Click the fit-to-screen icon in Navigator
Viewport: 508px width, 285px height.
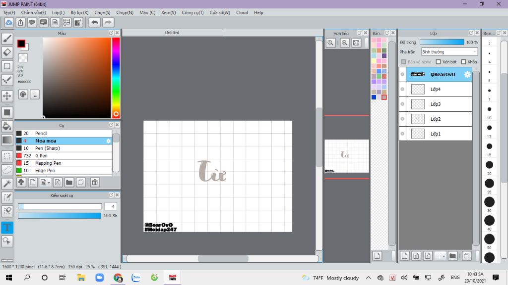coord(356,43)
